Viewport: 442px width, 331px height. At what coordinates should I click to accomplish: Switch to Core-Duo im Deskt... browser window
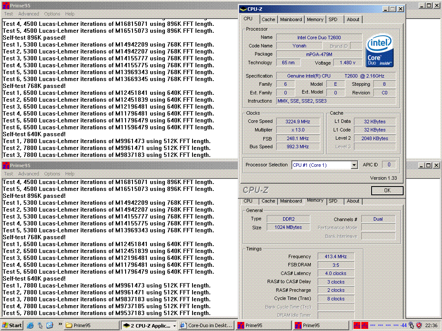click(x=207, y=325)
